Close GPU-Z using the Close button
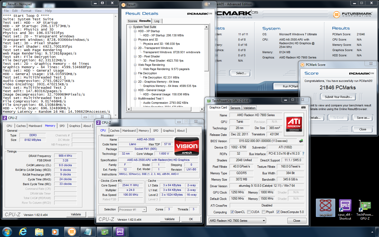 click(x=297, y=221)
